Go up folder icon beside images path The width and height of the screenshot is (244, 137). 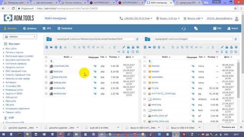point(148,39)
